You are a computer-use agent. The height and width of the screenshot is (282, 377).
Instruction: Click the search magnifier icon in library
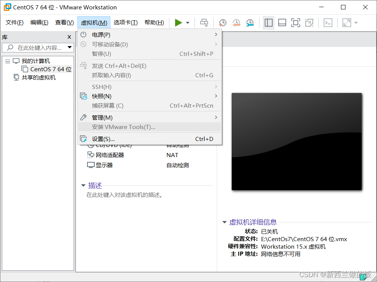coord(10,47)
